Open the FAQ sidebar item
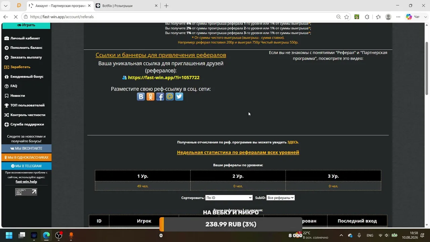 11,86
